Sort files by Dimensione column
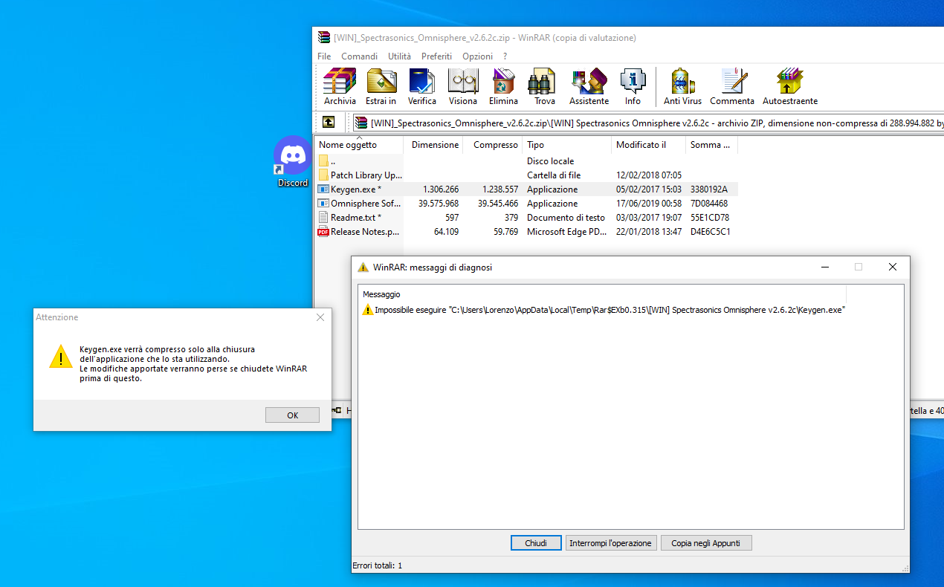 click(433, 145)
